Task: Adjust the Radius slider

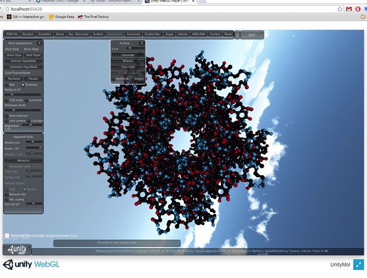Action: click(x=23, y=95)
